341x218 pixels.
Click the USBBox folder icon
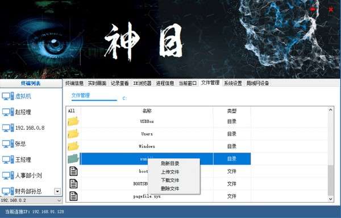(x=73, y=121)
